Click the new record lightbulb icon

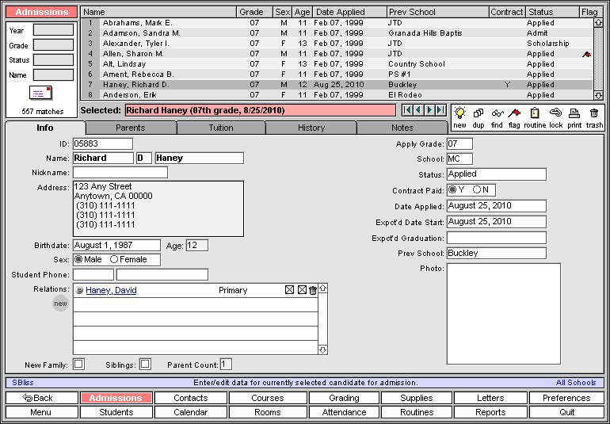click(x=460, y=113)
